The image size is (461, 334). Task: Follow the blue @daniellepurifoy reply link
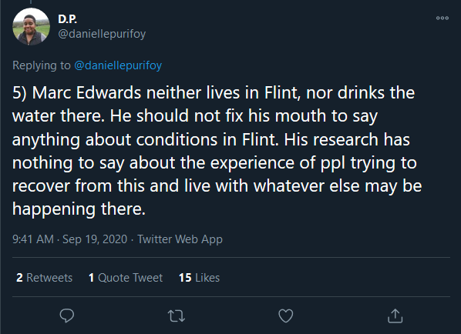click(x=118, y=65)
